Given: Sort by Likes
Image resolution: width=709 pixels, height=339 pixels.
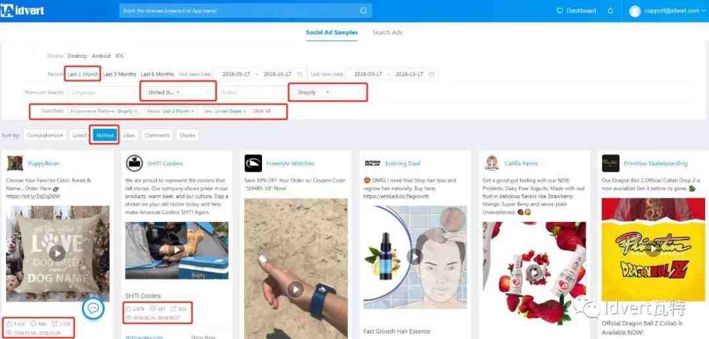Looking at the screenshot, I should coord(129,135).
